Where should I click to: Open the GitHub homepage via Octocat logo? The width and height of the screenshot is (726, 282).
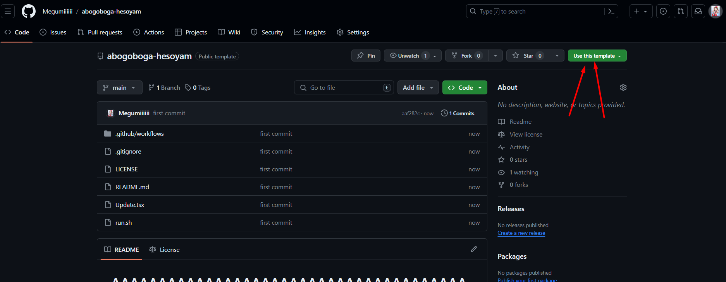(x=28, y=11)
